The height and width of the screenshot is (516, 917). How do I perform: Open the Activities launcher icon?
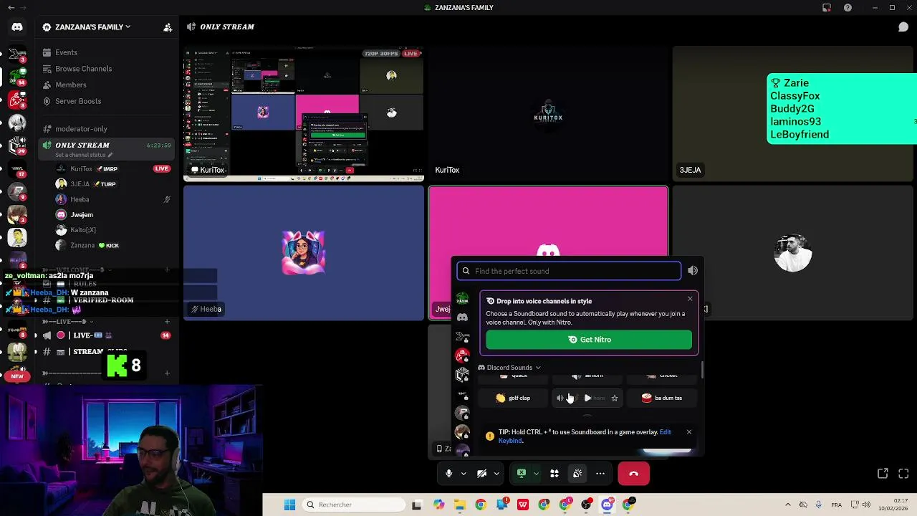[x=554, y=474]
